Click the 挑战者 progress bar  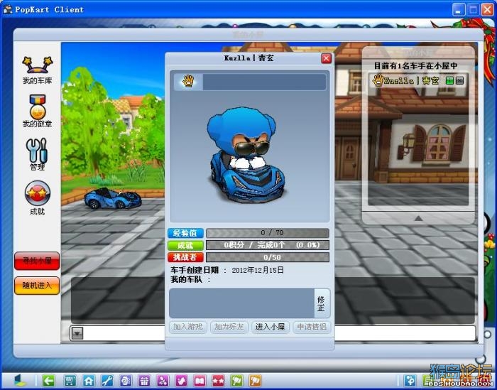268,257
